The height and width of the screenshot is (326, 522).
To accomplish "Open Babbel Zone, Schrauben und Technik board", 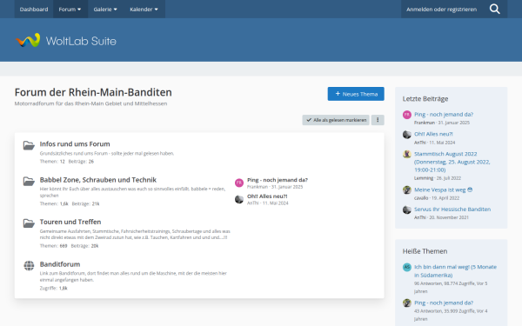I will 98,180.
